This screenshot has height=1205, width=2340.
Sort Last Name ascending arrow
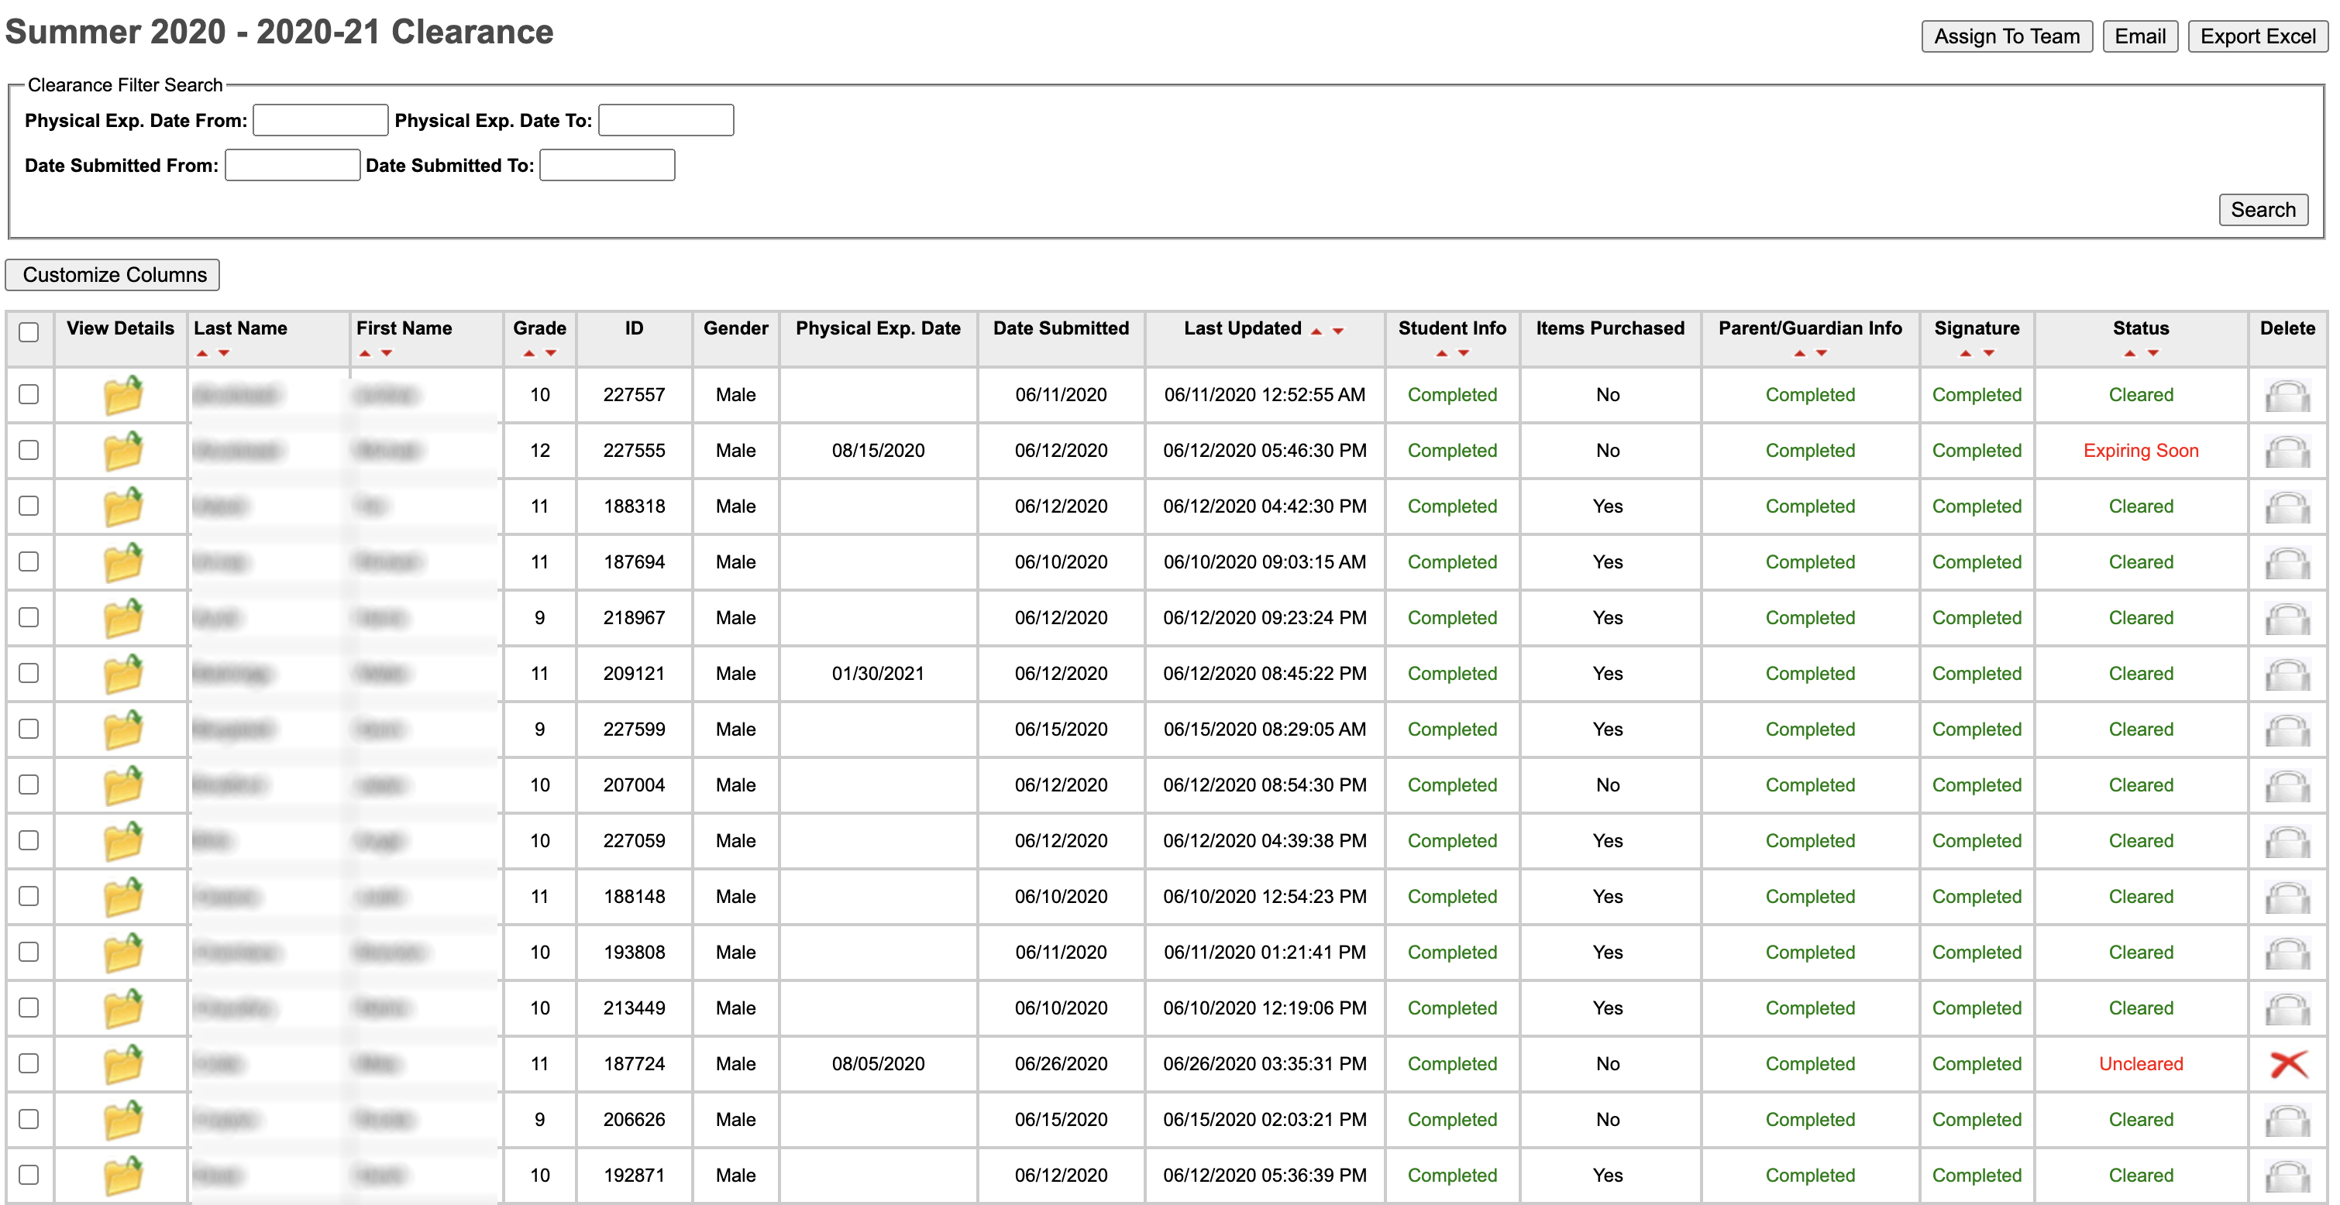201,353
